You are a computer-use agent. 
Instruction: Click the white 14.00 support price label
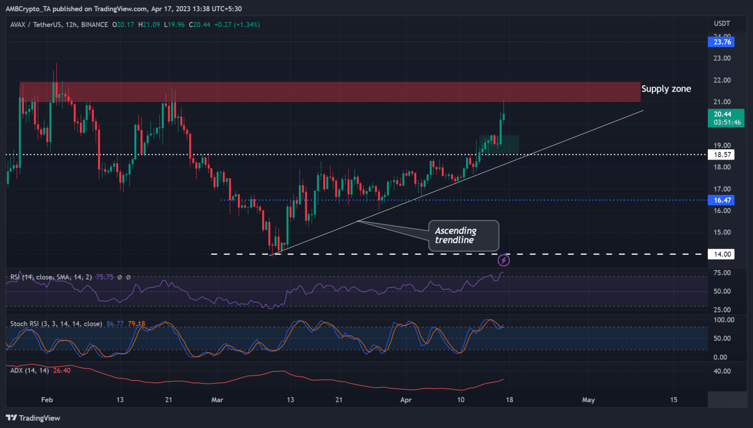[x=721, y=254]
